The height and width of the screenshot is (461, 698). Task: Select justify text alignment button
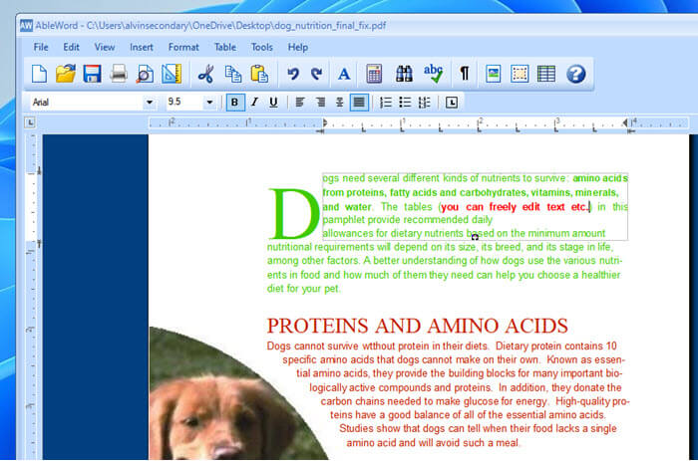359,102
